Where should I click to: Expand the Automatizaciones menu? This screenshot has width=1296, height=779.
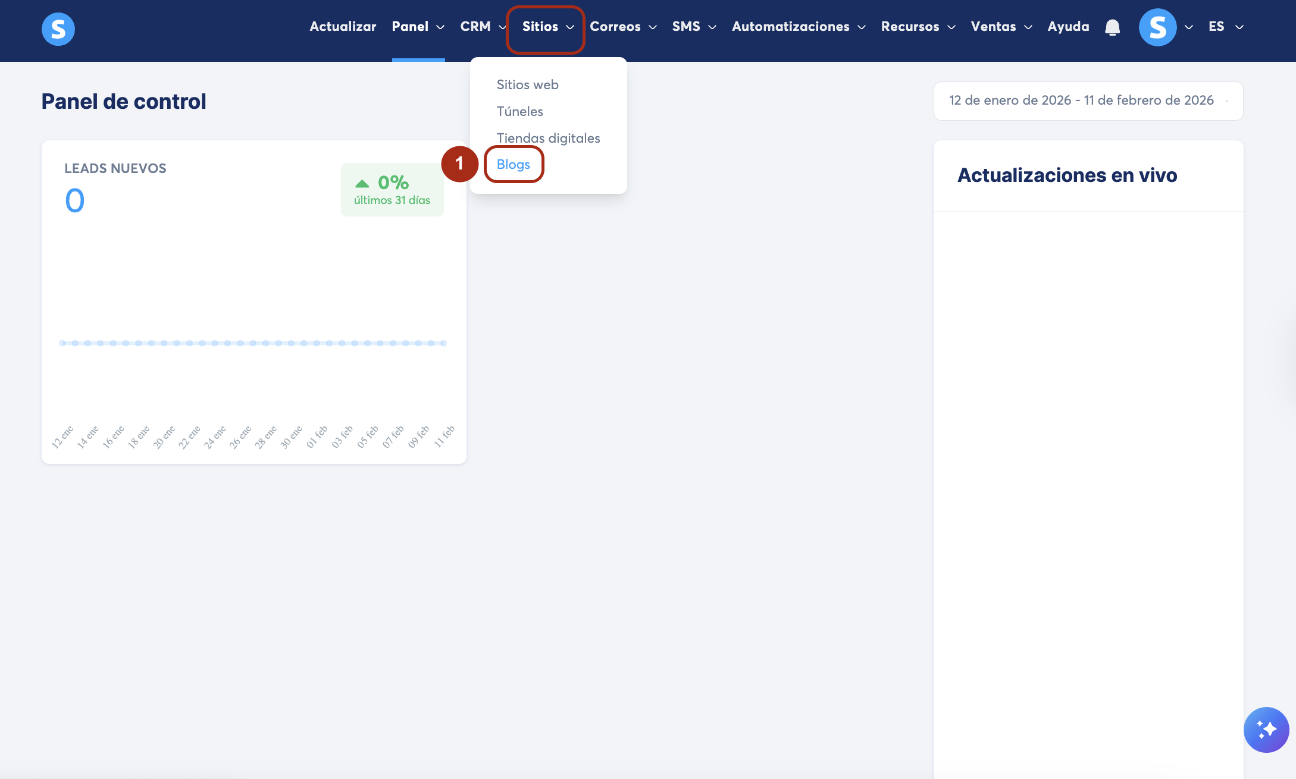pos(798,27)
